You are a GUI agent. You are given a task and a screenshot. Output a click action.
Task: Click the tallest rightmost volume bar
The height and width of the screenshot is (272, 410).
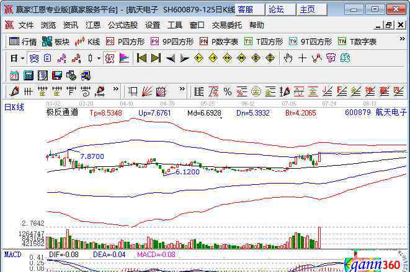tap(319, 238)
